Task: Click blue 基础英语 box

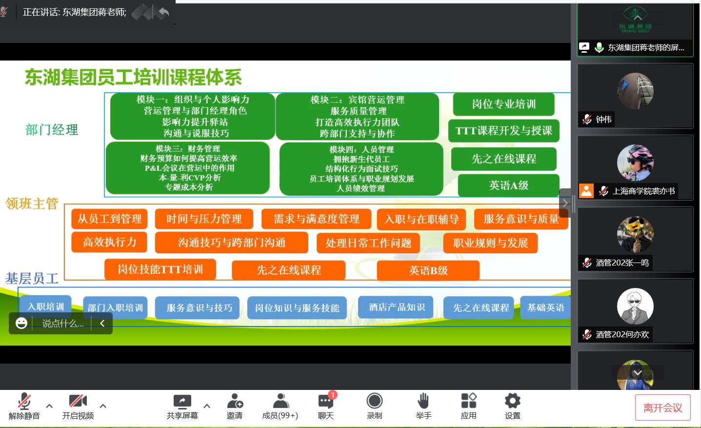Action: [x=545, y=307]
